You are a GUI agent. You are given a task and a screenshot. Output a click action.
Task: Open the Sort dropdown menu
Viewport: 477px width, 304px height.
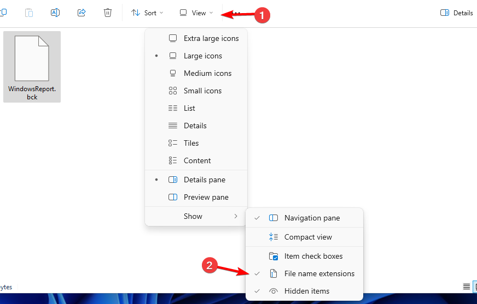point(147,13)
